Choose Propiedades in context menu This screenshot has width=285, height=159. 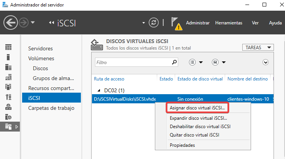182,145
